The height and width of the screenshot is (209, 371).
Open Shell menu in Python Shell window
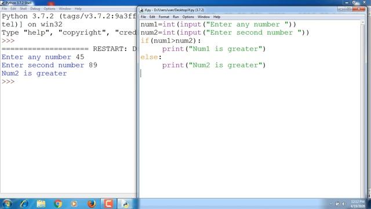[x=23, y=9]
